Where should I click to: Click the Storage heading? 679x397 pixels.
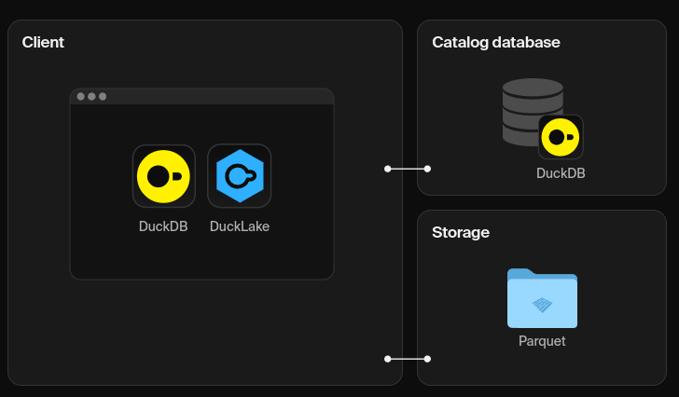(461, 233)
